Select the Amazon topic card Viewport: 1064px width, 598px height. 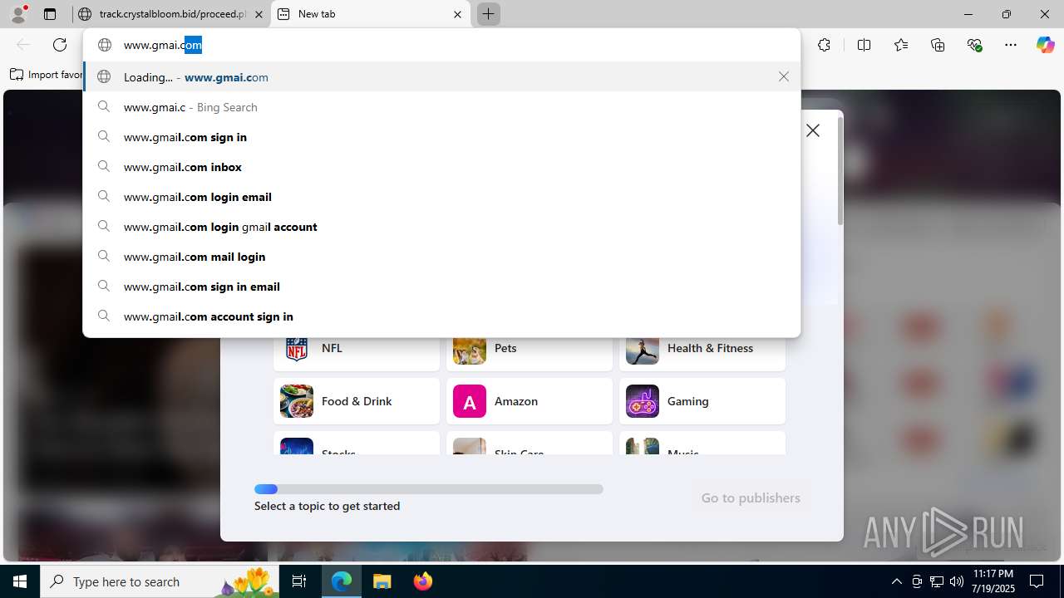(530, 401)
